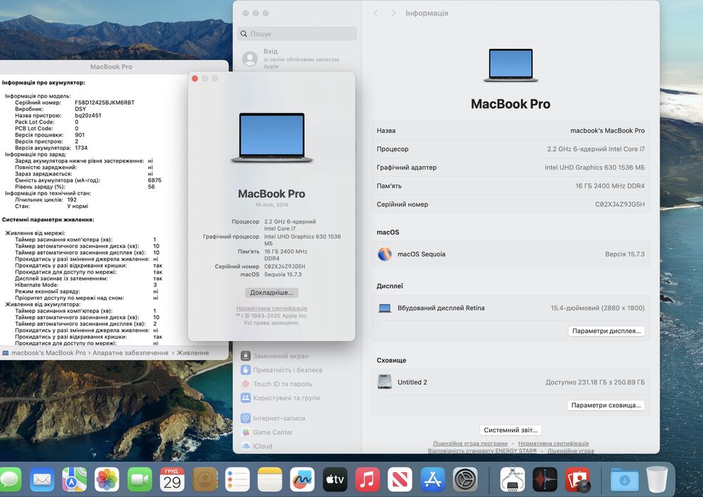Select the Untitled 2 storage disk
Image resolution: width=703 pixels, height=497 pixels.
point(511,382)
